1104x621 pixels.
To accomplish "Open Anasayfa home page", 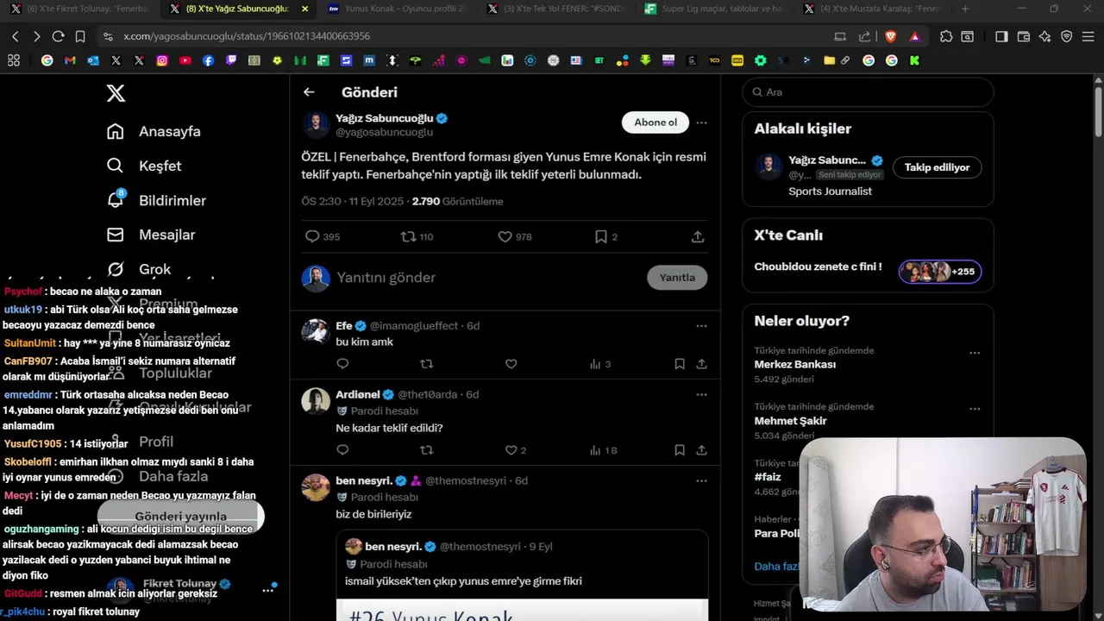I will pyautogui.click(x=154, y=131).
